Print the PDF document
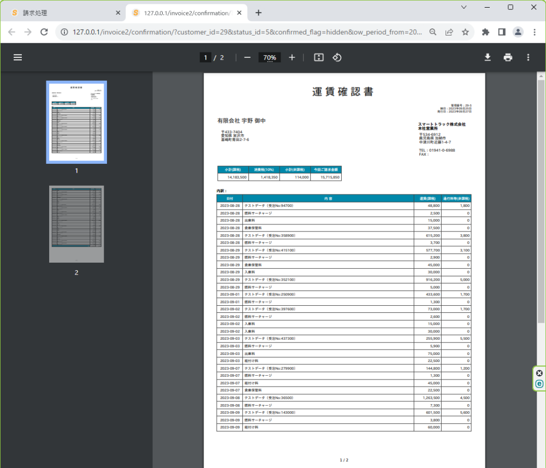The width and height of the screenshot is (546, 468). (x=508, y=57)
